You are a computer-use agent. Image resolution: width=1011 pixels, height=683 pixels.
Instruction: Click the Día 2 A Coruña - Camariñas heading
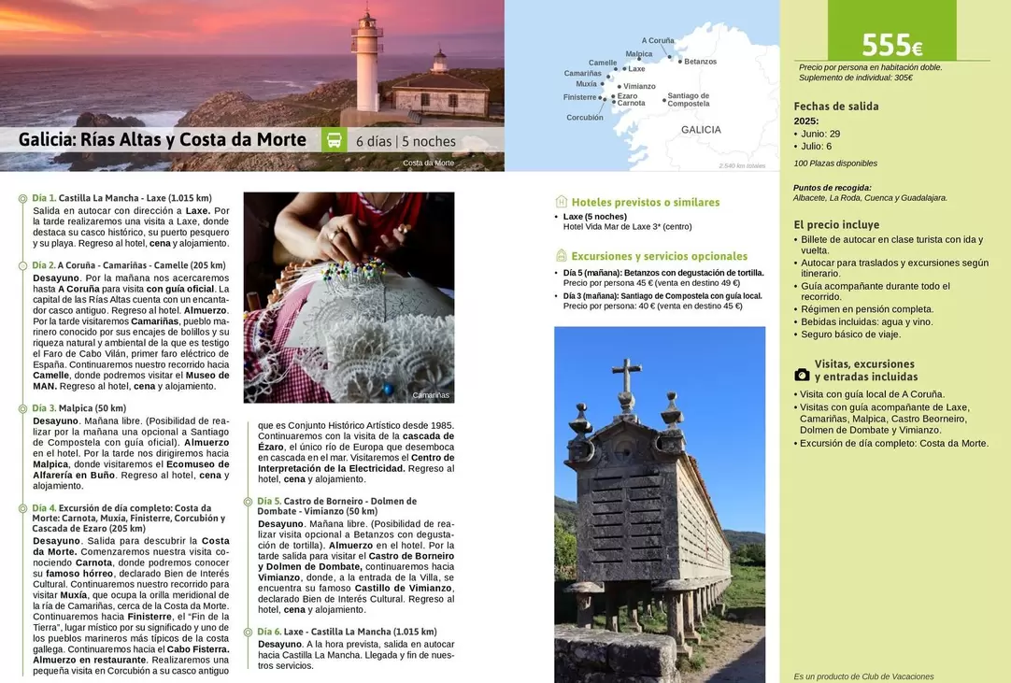128,265
